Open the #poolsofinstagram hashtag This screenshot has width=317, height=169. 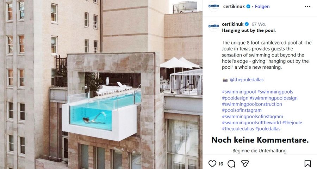pos(242,110)
